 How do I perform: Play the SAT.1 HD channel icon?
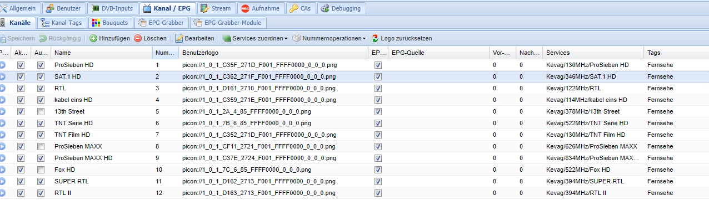tap(2, 76)
